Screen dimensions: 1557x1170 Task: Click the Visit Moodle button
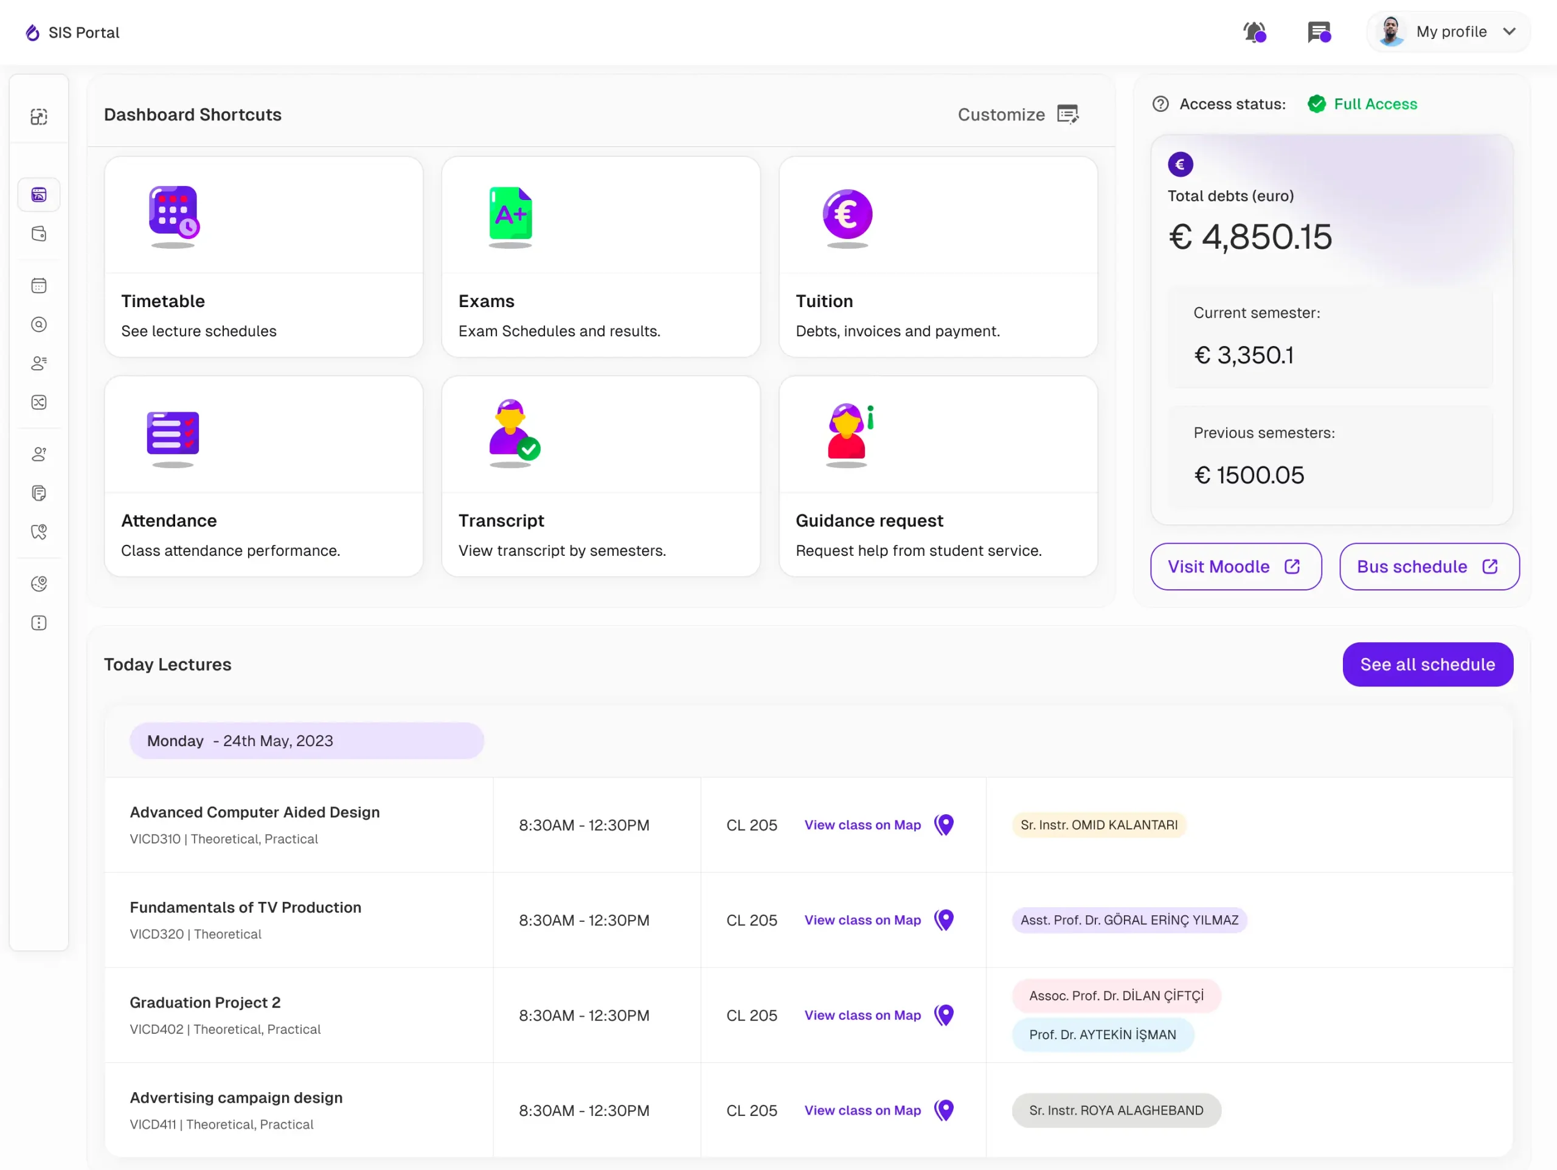point(1236,567)
